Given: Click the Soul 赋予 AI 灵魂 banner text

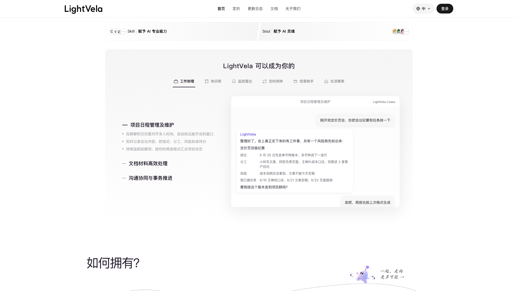Looking at the screenshot, I should [x=278, y=31].
